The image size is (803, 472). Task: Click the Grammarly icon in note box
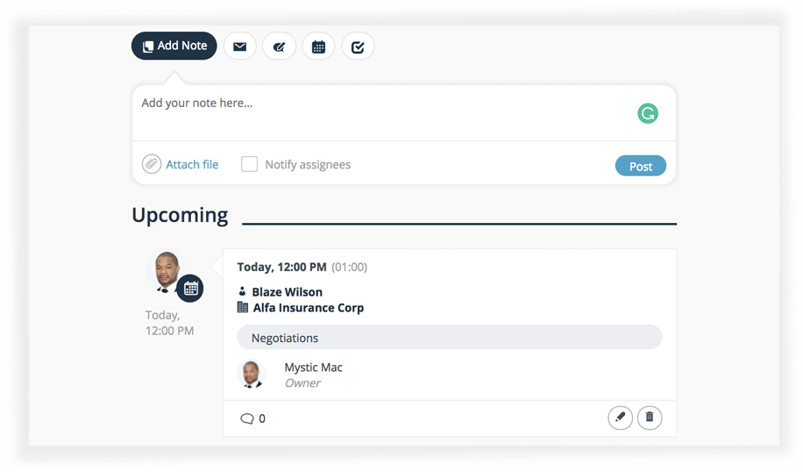(647, 113)
